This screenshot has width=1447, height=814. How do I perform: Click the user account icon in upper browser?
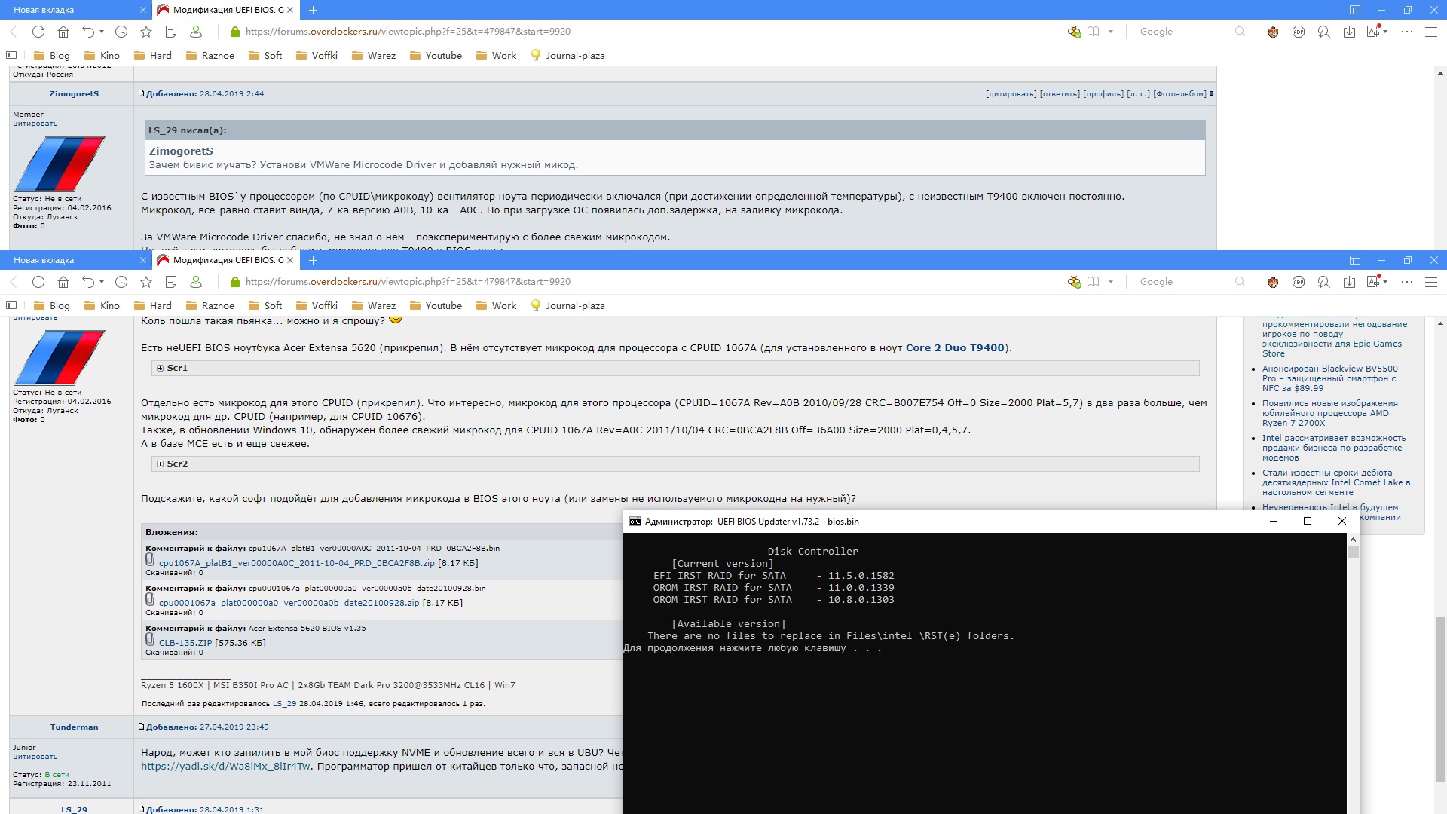pos(196,32)
